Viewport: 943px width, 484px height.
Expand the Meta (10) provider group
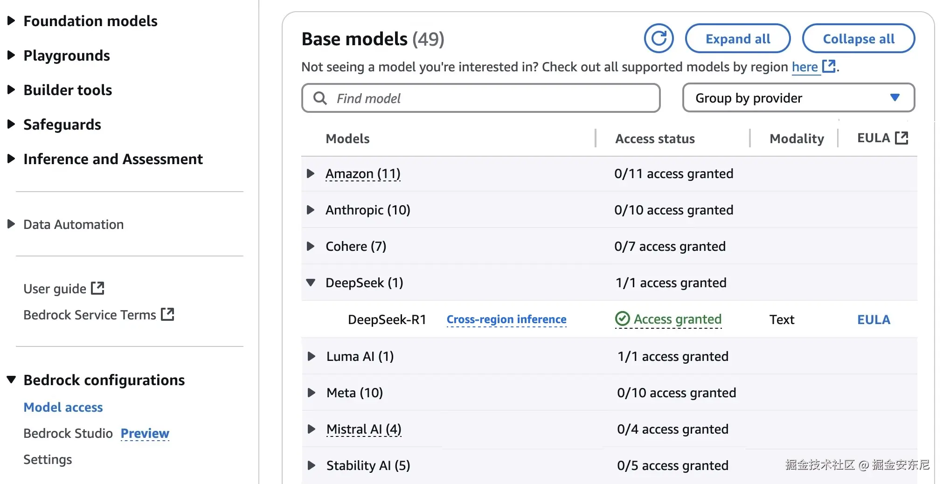(312, 393)
